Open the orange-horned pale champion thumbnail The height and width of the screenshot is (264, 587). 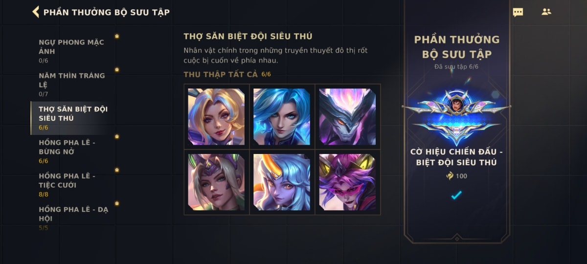282,182
